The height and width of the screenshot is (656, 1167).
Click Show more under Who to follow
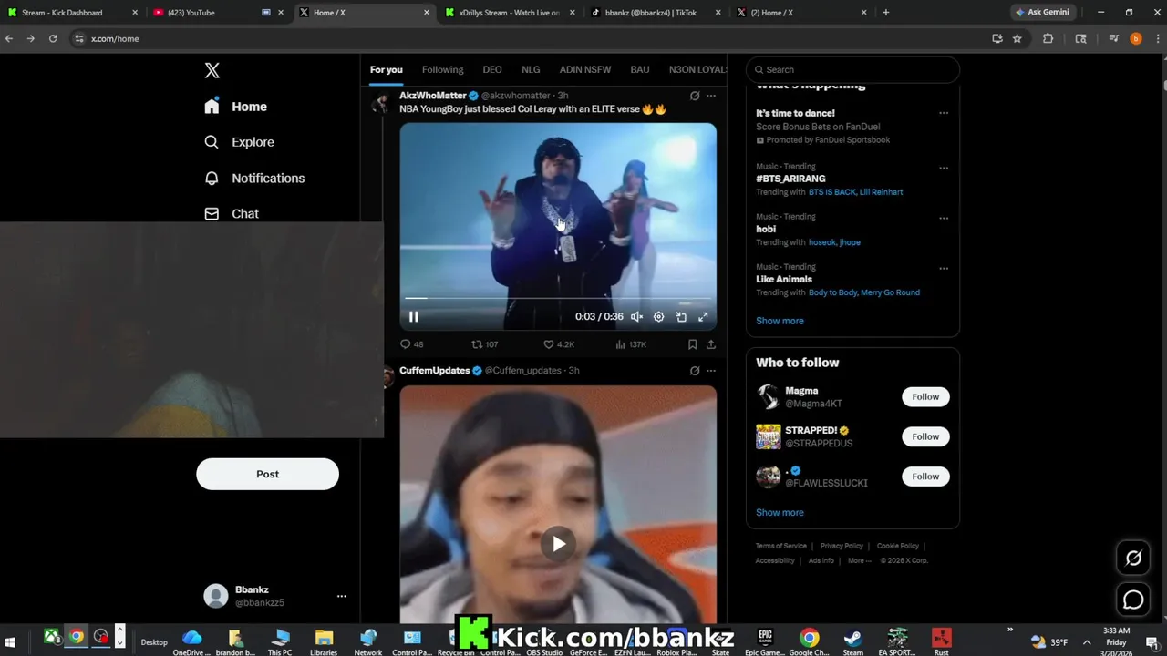[x=780, y=512]
